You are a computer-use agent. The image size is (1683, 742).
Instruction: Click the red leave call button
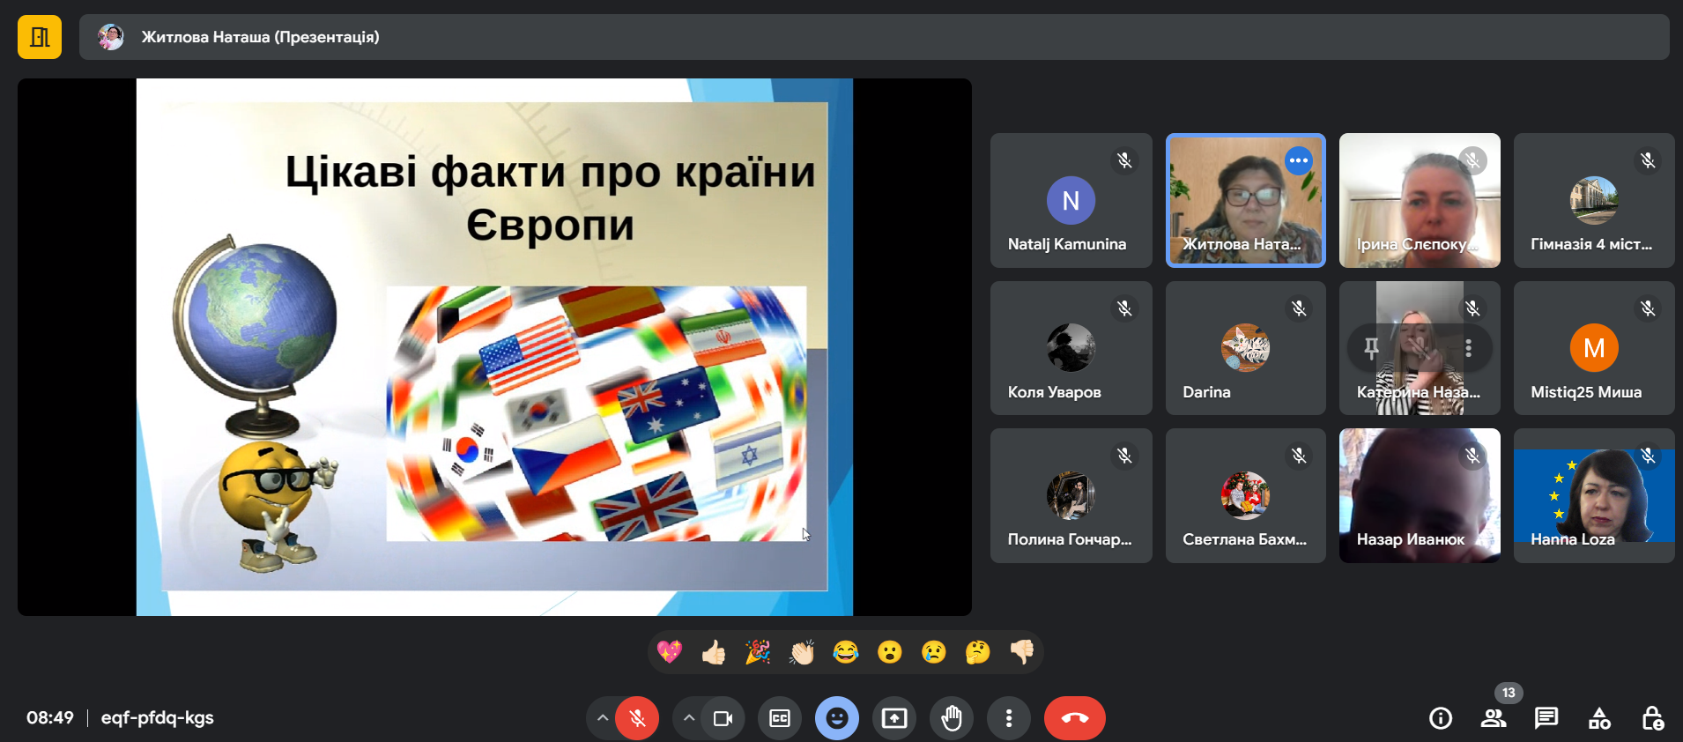[x=1074, y=718]
